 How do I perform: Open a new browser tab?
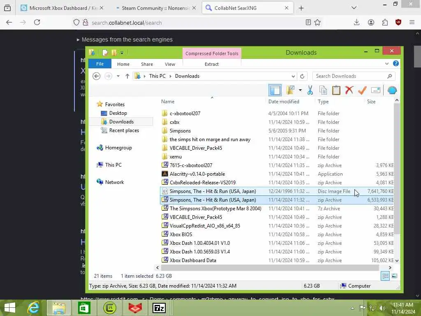coord(301,8)
